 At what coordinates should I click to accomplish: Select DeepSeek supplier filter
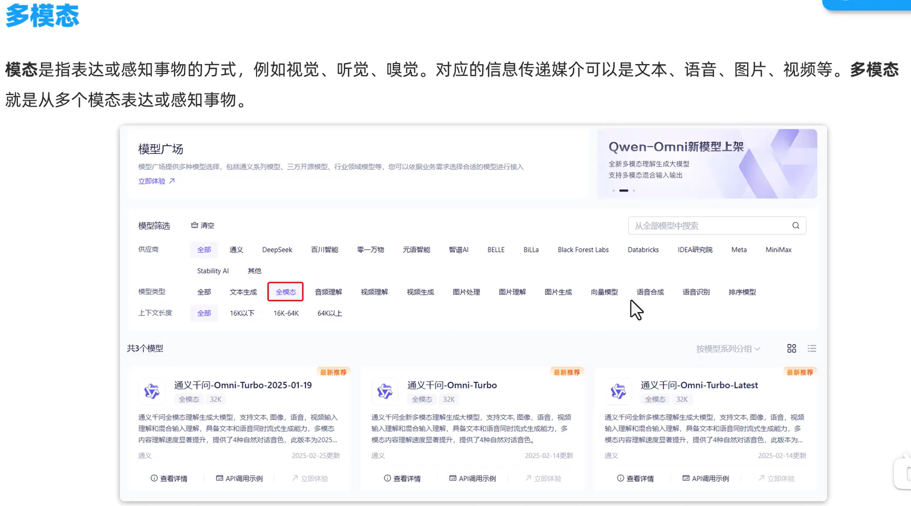277,249
